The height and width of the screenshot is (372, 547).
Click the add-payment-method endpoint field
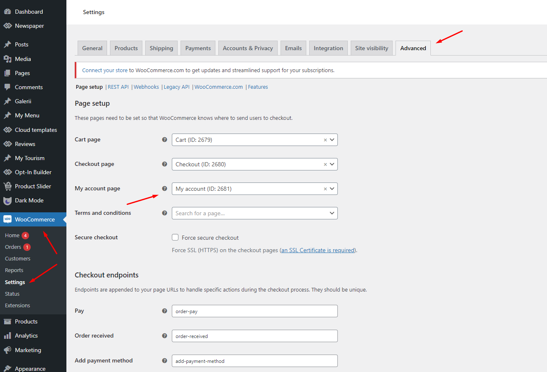(255, 361)
